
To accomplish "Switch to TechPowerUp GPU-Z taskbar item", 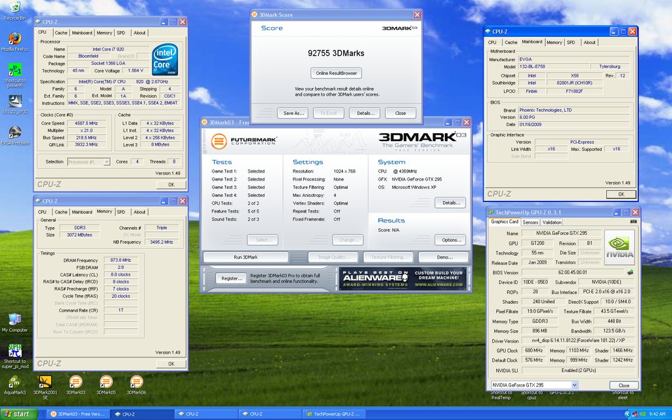I will pos(333,414).
